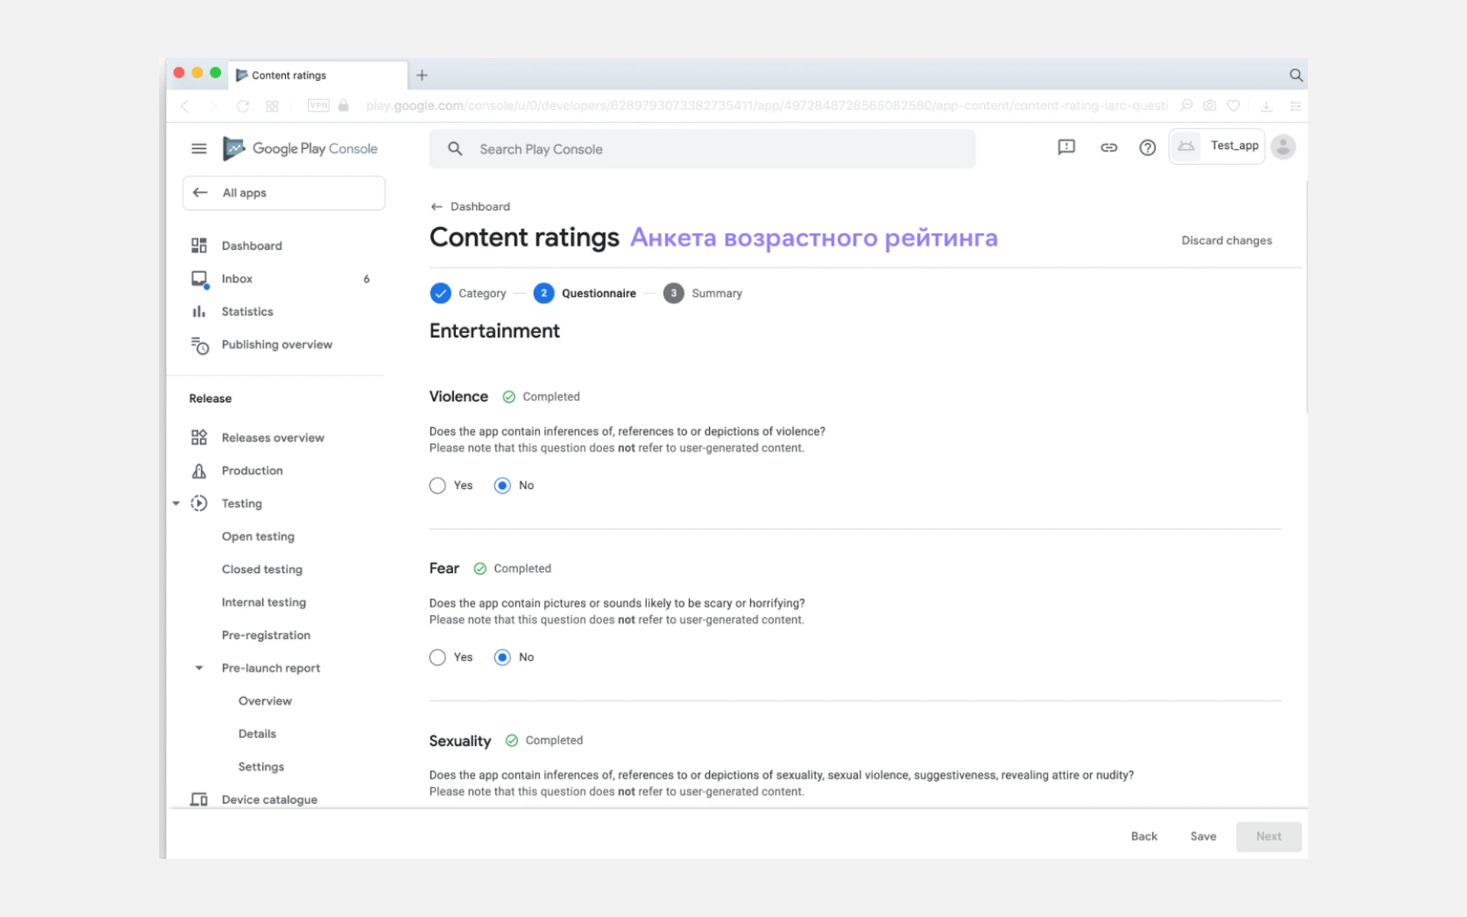
Task: Open the help question mark icon
Action: 1147,147
